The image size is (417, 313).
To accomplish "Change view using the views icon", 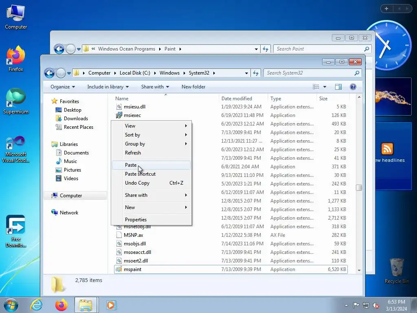I will tap(316, 87).
